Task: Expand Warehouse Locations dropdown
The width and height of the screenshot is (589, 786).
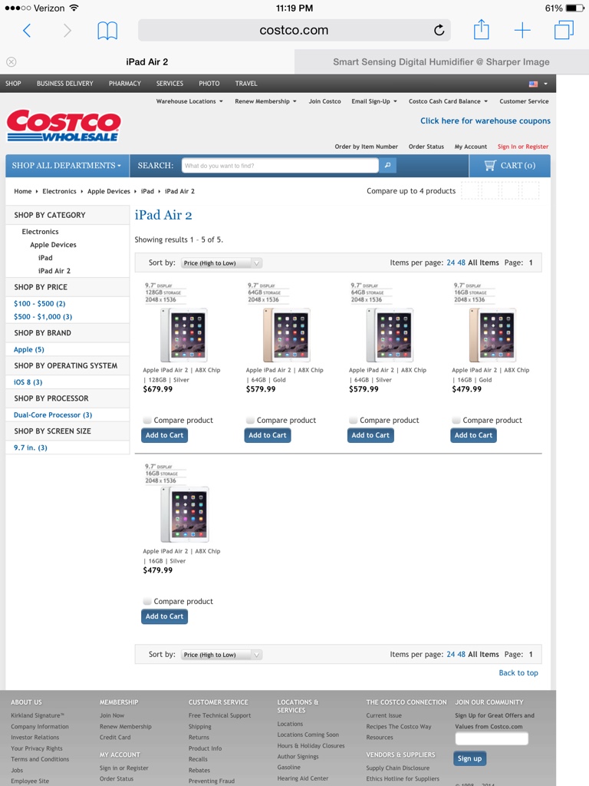Action: 189,101
